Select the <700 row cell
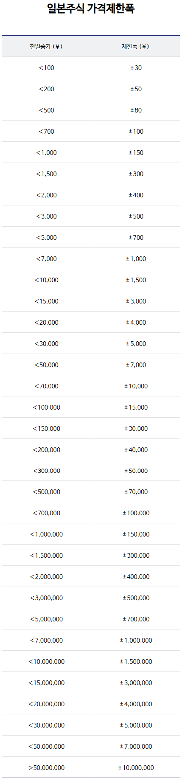Viewport: 182px width, 781px height. pyautogui.click(x=46, y=131)
